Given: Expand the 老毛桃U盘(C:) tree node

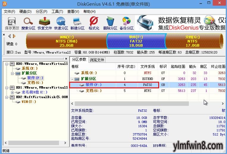Looking at the screenshot, I should coord(13,92).
